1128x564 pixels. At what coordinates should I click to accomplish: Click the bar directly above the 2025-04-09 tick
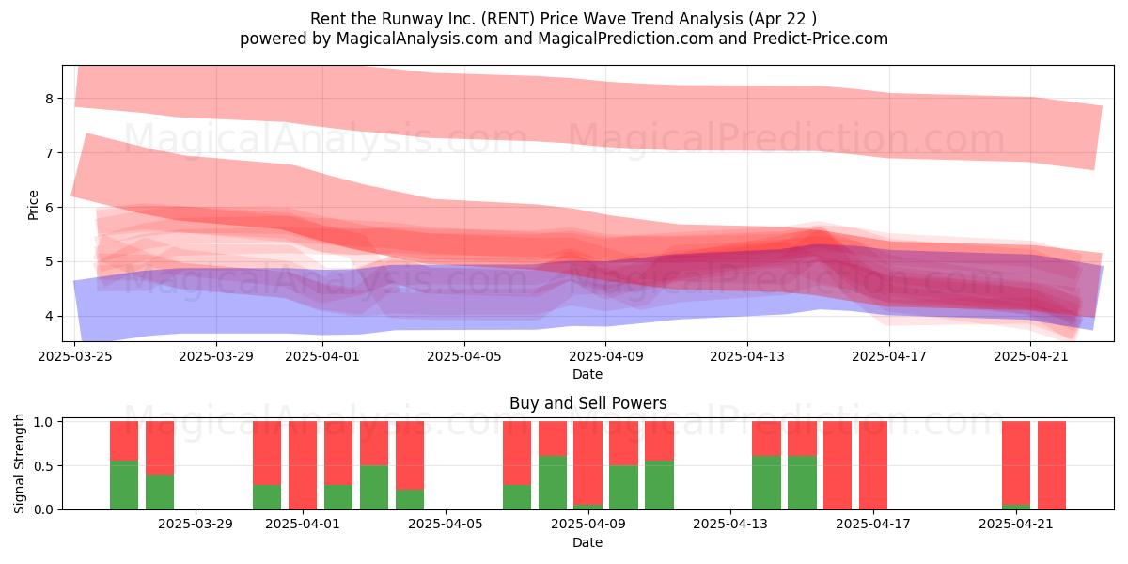(x=587, y=465)
